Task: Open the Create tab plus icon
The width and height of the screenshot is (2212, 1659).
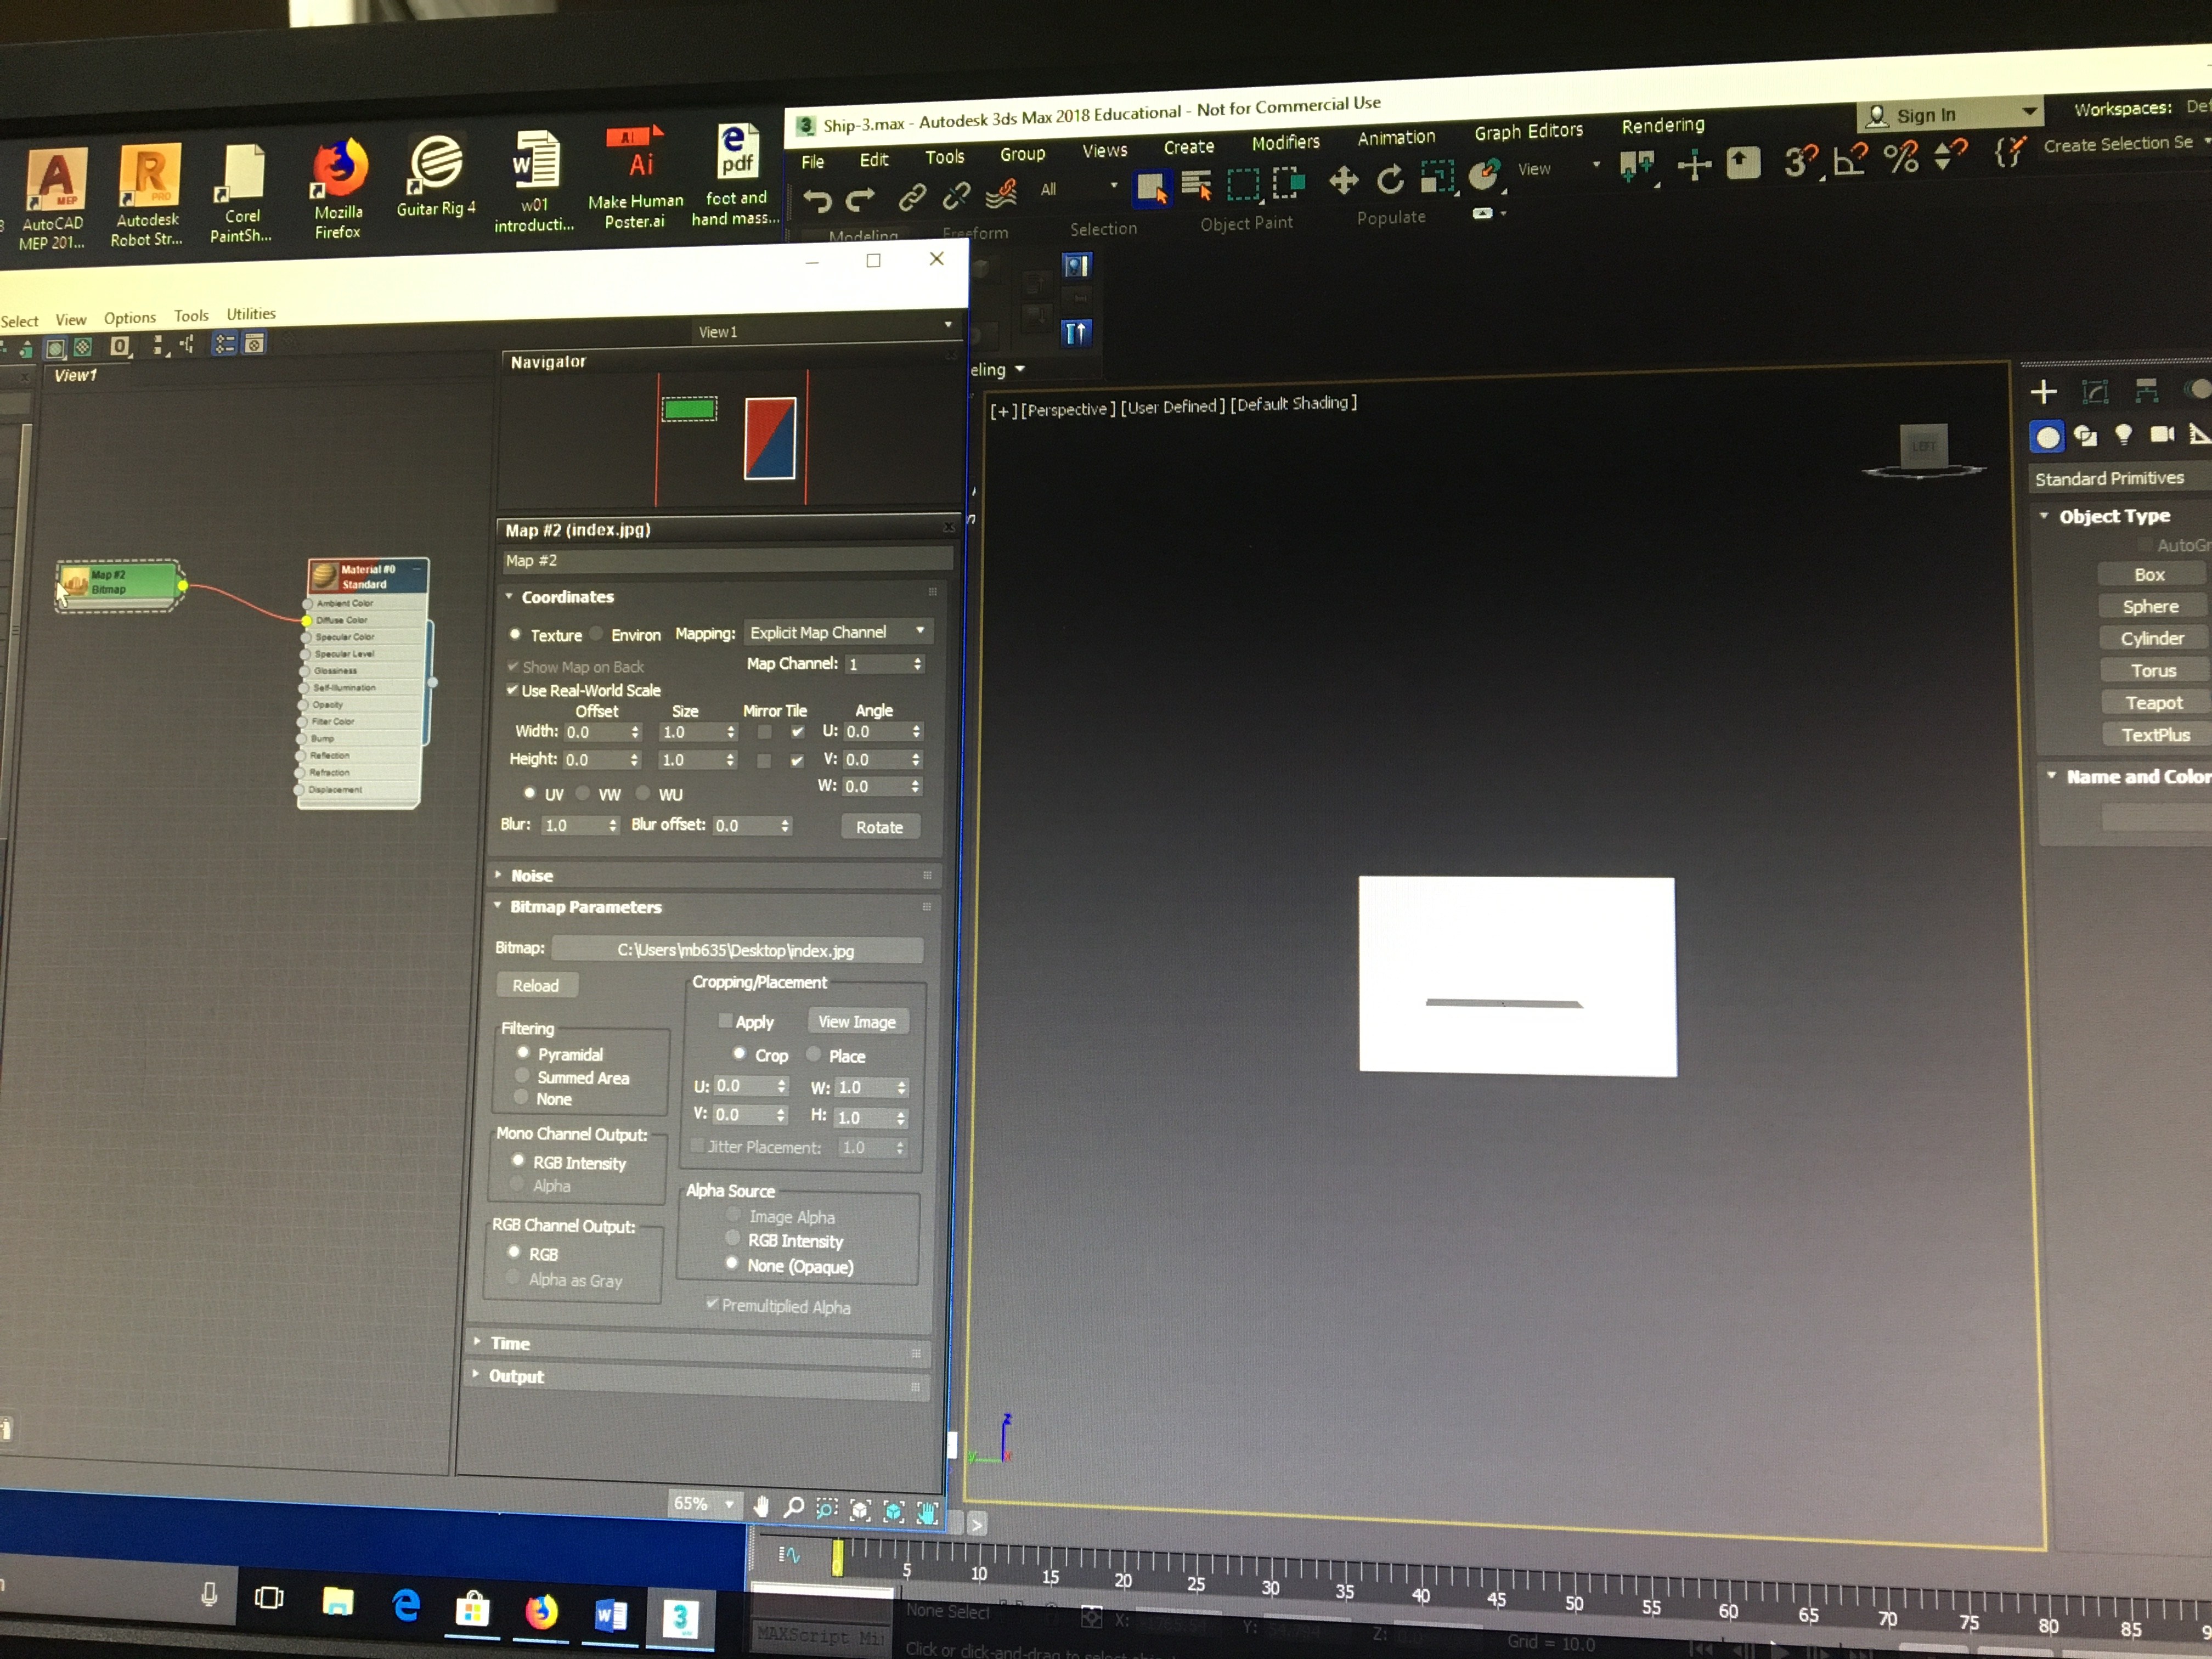Action: coord(2043,392)
